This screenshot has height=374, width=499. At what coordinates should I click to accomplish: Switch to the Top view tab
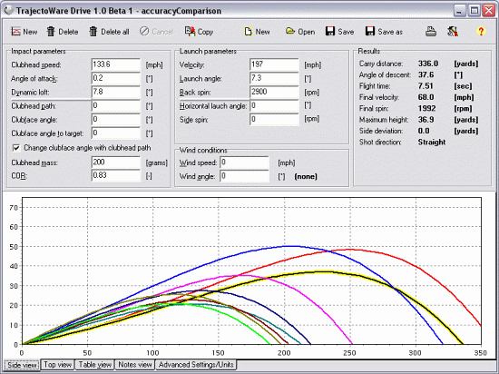57,364
